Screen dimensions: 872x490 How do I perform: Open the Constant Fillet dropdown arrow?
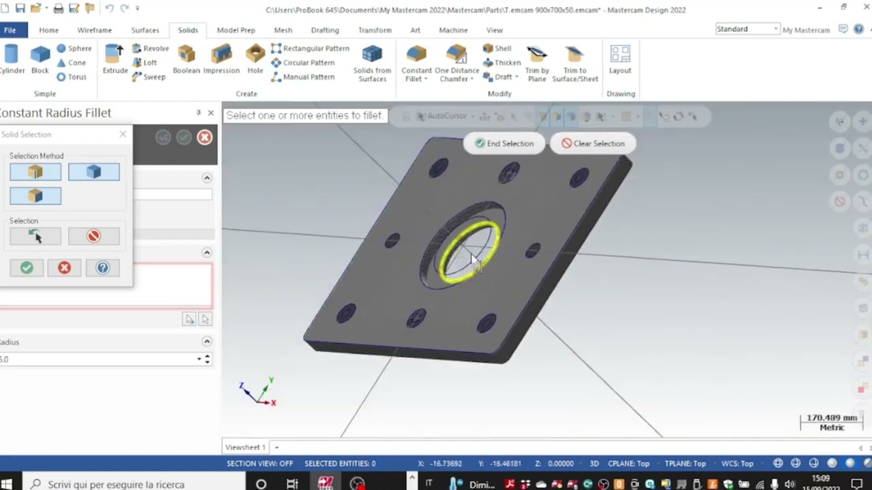426,79
